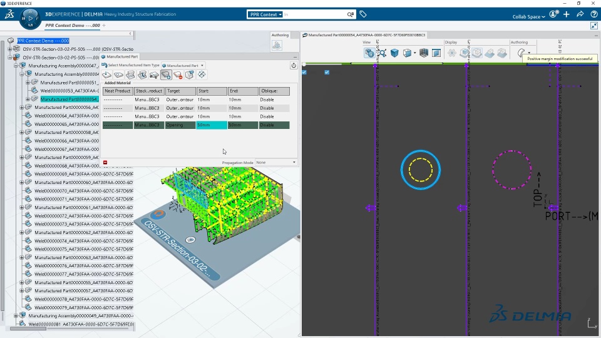Image resolution: width=601 pixels, height=338 pixels.
Task: Open the Propagation Mode dropdown
Action: 276,163
